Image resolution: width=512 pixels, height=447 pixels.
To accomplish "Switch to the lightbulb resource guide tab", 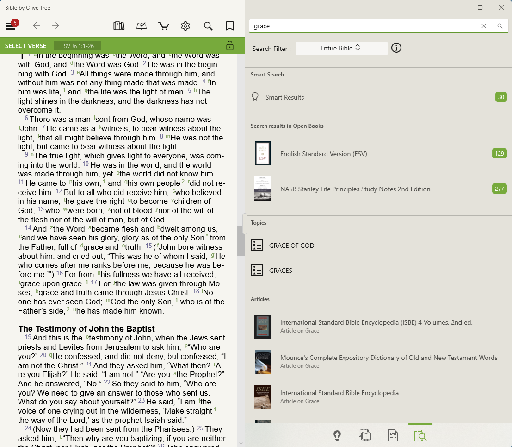I will pyautogui.click(x=337, y=435).
